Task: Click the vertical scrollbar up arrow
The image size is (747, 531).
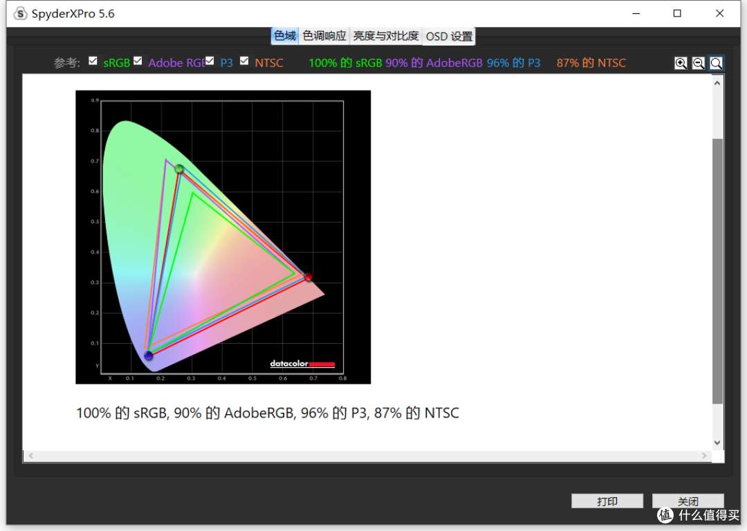Action: point(717,83)
